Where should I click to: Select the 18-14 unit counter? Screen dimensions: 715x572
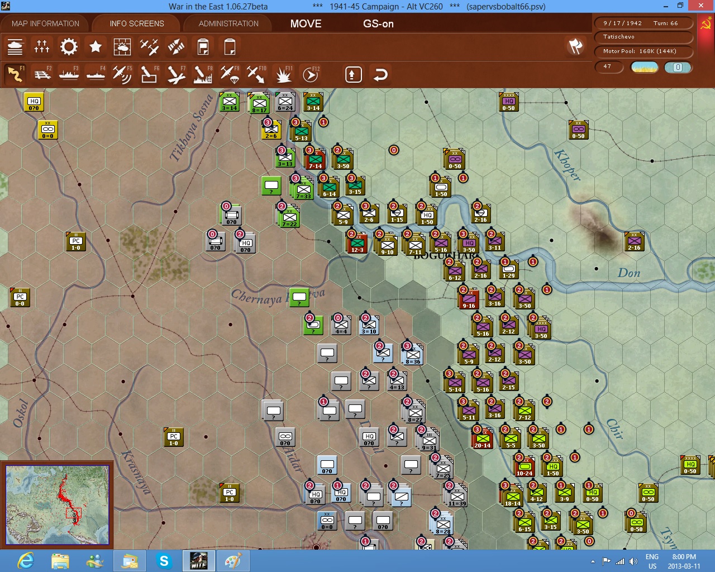[x=512, y=495]
